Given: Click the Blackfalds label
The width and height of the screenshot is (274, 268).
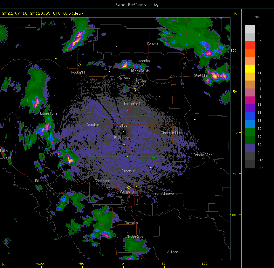Looking at the screenshot, I should pos(140,71).
